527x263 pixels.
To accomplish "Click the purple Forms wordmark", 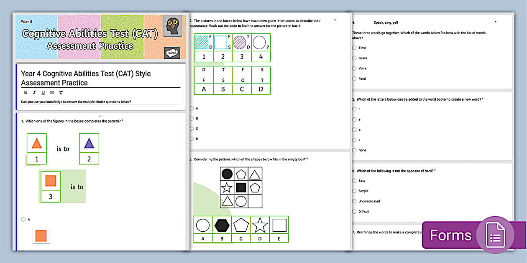I will [450, 235].
